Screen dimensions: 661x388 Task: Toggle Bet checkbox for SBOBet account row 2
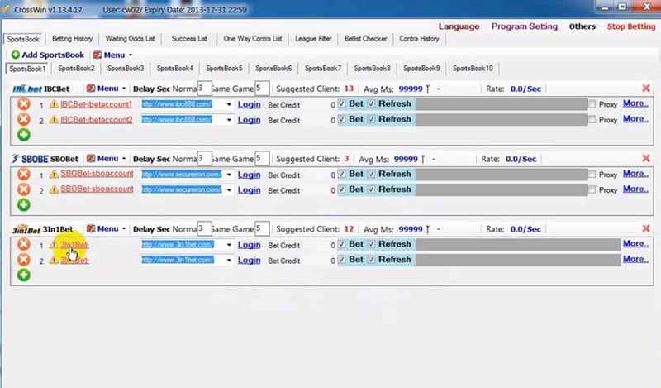(x=342, y=189)
